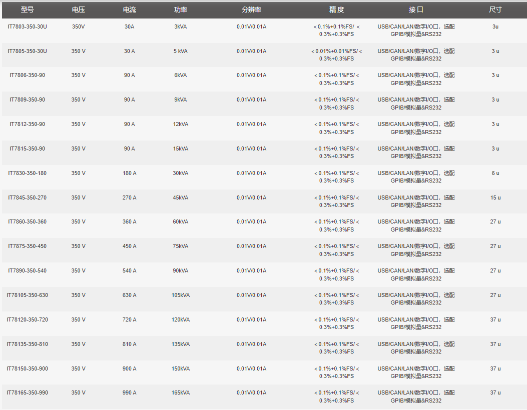Click the 精度 column header
The image size is (527, 410).
(336, 9)
